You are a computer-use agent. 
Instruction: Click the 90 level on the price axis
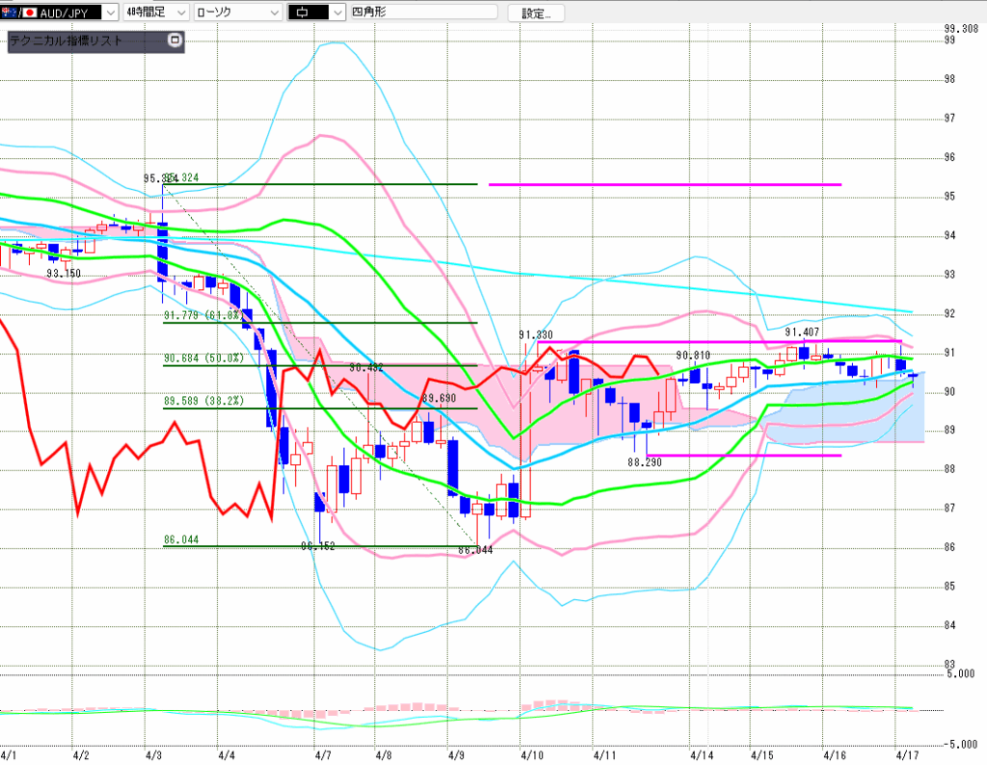[x=949, y=390]
